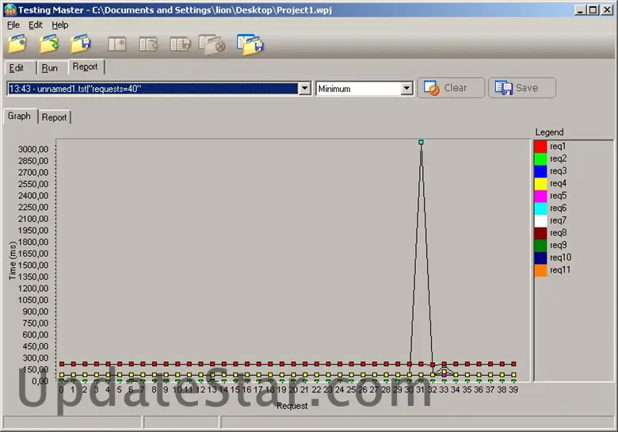618x432 pixels.
Task: Click the magenta req5 legend swatch
Action: coord(540,196)
